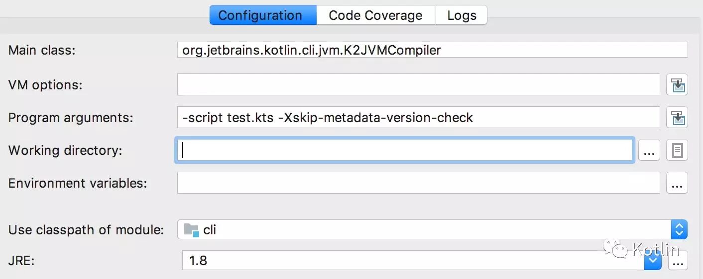The width and height of the screenshot is (703, 279).
Task: Focus the Main class text field
Action: [432, 50]
